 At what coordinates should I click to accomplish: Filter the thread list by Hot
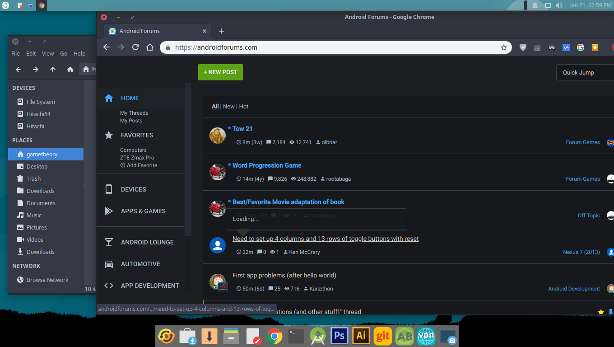coord(244,107)
